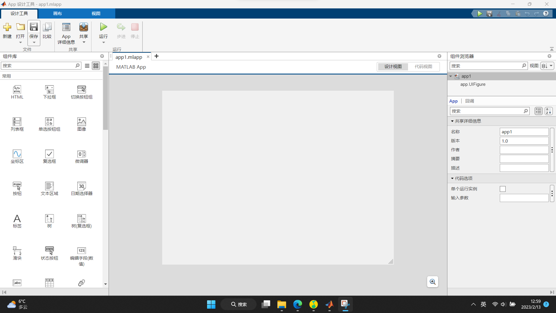
Task: Switch component library to list view
Action: 87,65
